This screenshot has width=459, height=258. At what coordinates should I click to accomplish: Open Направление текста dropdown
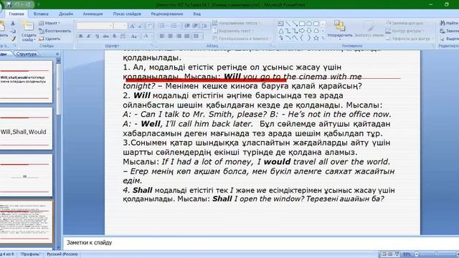coord(237,23)
